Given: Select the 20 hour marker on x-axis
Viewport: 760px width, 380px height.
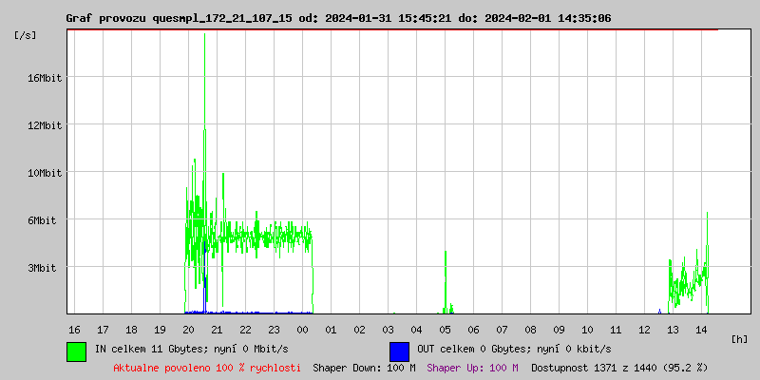Looking at the screenshot, I should [x=188, y=329].
